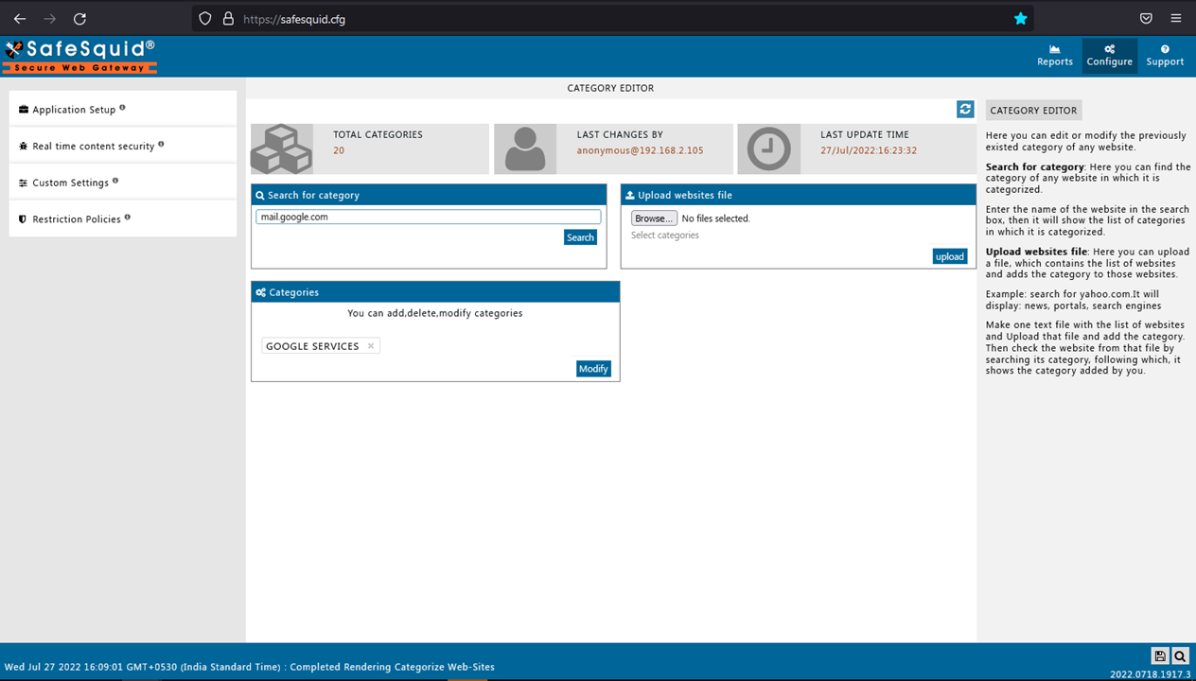Open the Reports section
This screenshot has height=681, width=1196.
click(1054, 56)
